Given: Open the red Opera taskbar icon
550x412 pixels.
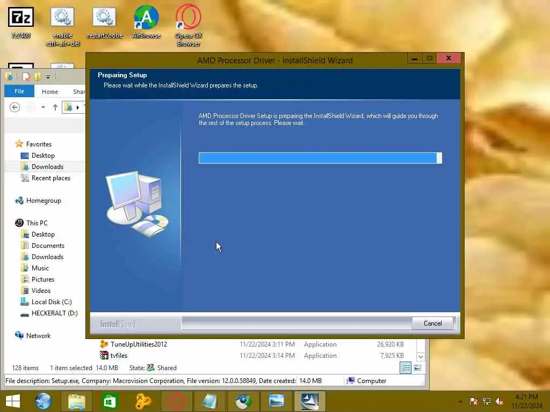Looking at the screenshot, I should (x=176, y=401).
